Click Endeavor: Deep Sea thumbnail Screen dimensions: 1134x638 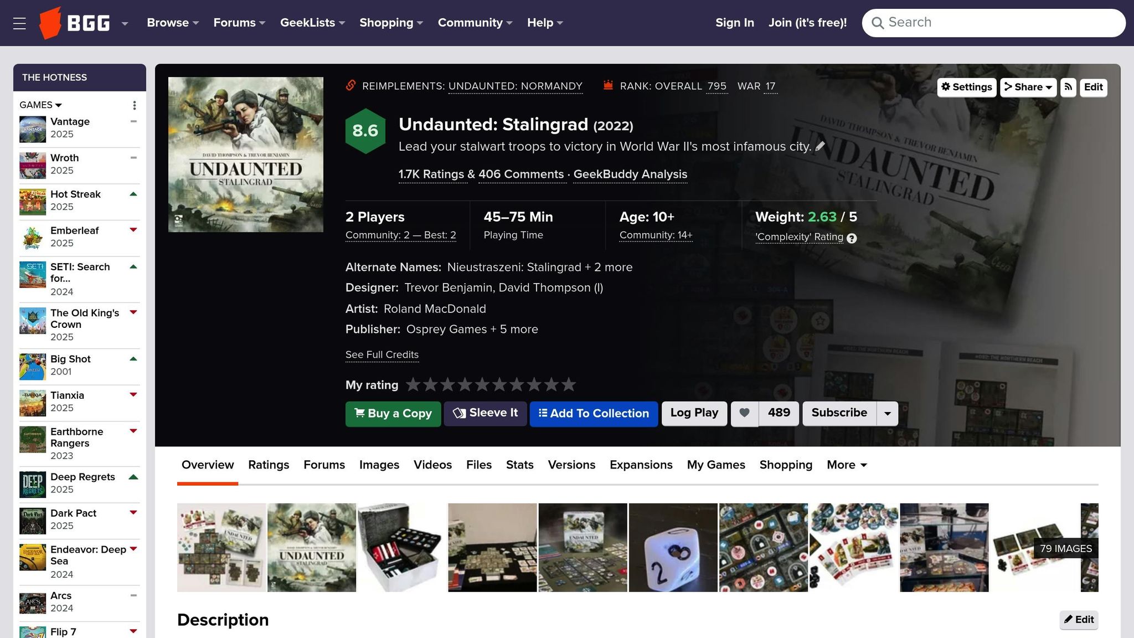pyautogui.click(x=33, y=557)
